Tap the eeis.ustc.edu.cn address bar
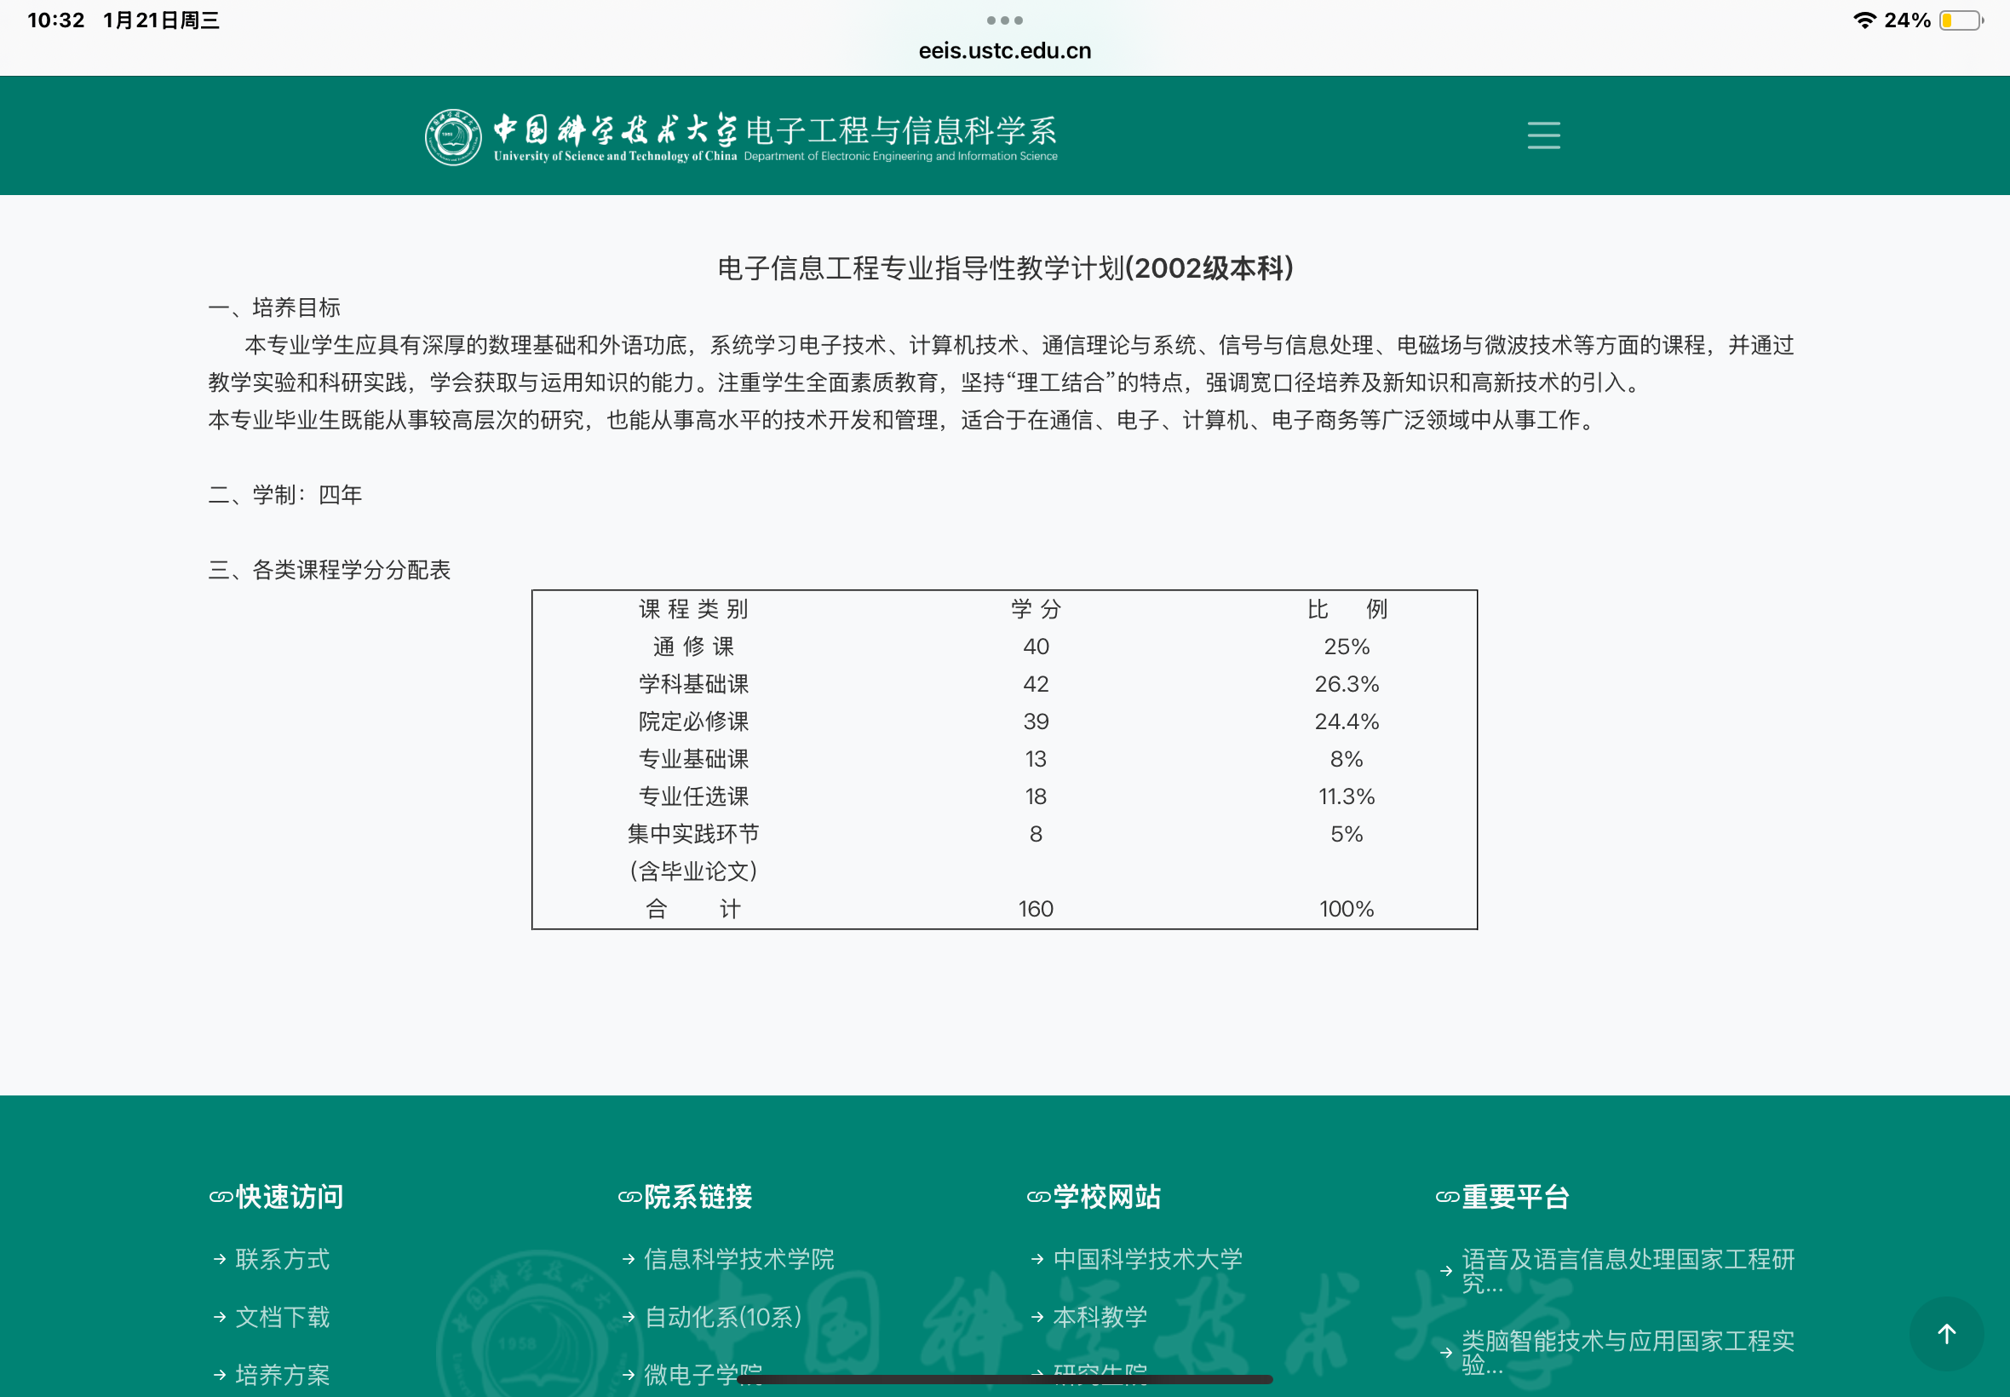Screen dimensions: 2010x1397 coord(1003,51)
